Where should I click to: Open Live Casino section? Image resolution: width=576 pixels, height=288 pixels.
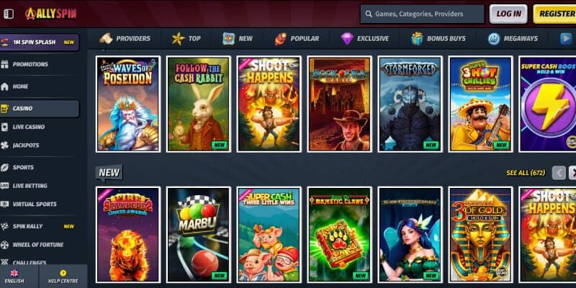pyautogui.click(x=23, y=127)
